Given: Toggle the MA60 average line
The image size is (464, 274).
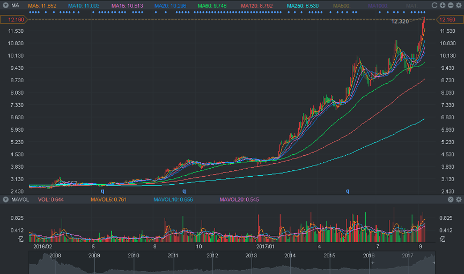Looking at the screenshot, I should pos(212,5).
